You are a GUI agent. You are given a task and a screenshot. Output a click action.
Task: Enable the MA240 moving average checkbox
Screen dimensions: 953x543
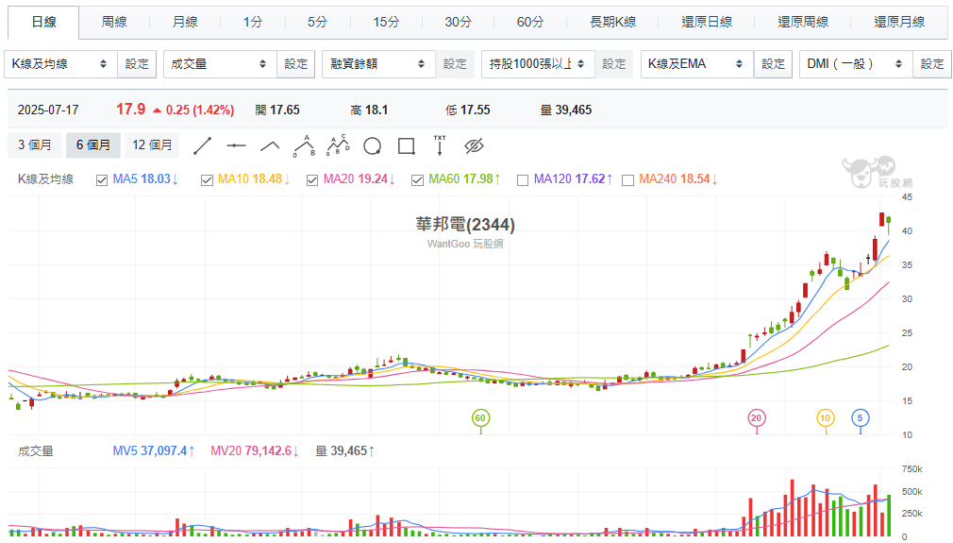(x=628, y=179)
